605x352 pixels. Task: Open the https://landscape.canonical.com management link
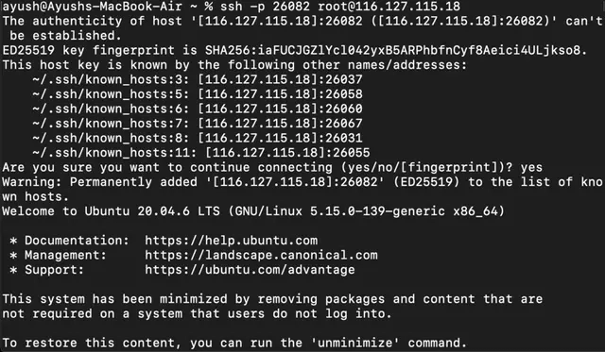point(261,256)
